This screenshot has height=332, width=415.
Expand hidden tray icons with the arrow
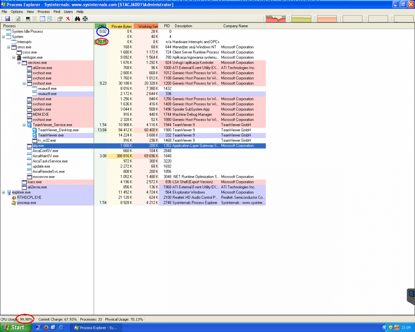(385, 328)
